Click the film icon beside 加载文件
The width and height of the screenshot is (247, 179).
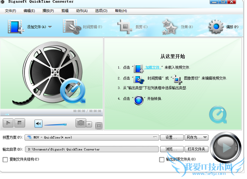point(138,68)
